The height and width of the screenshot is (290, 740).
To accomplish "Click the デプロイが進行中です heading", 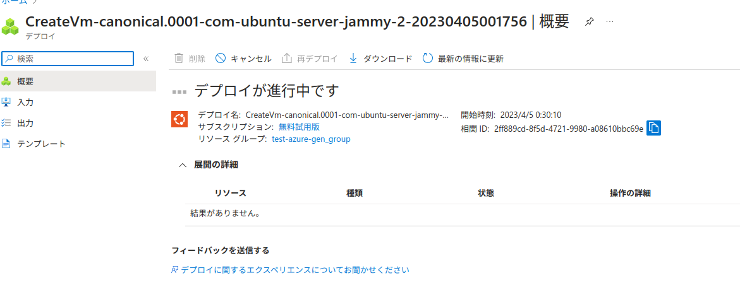I will tap(267, 90).
